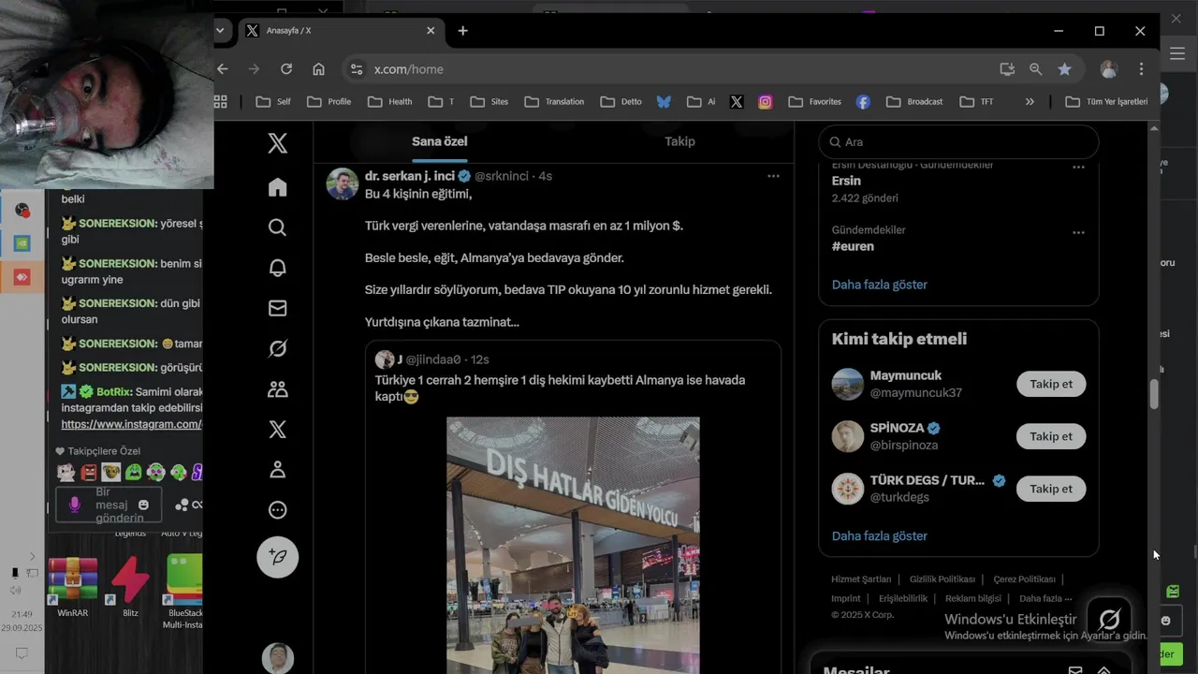Screen dimensions: 1198x674
Task: Open WinRAR desktop icon
Action: click(x=73, y=587)
